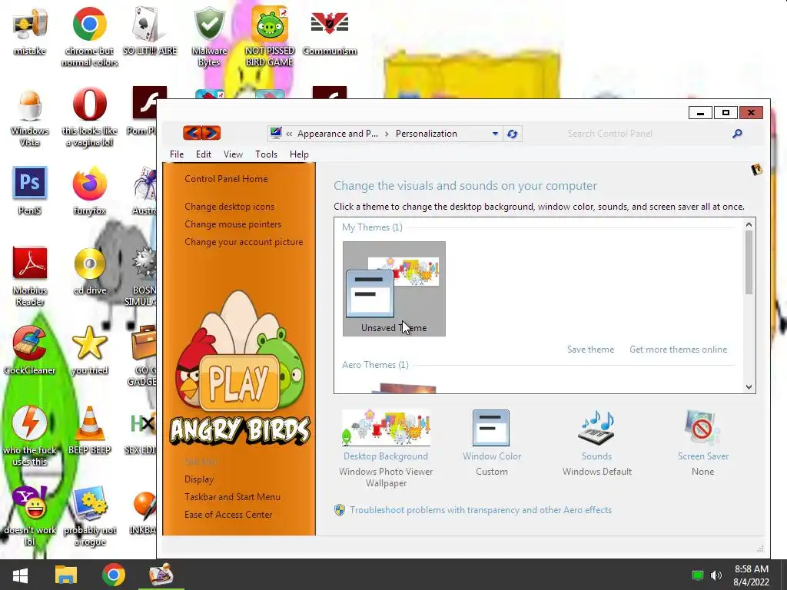Open Window Color settings icon
The width and height of the screenshot is (787, 590).
coord(491,428)
